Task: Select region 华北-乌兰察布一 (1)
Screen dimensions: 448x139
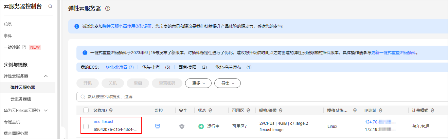Action: coord(233,67)
